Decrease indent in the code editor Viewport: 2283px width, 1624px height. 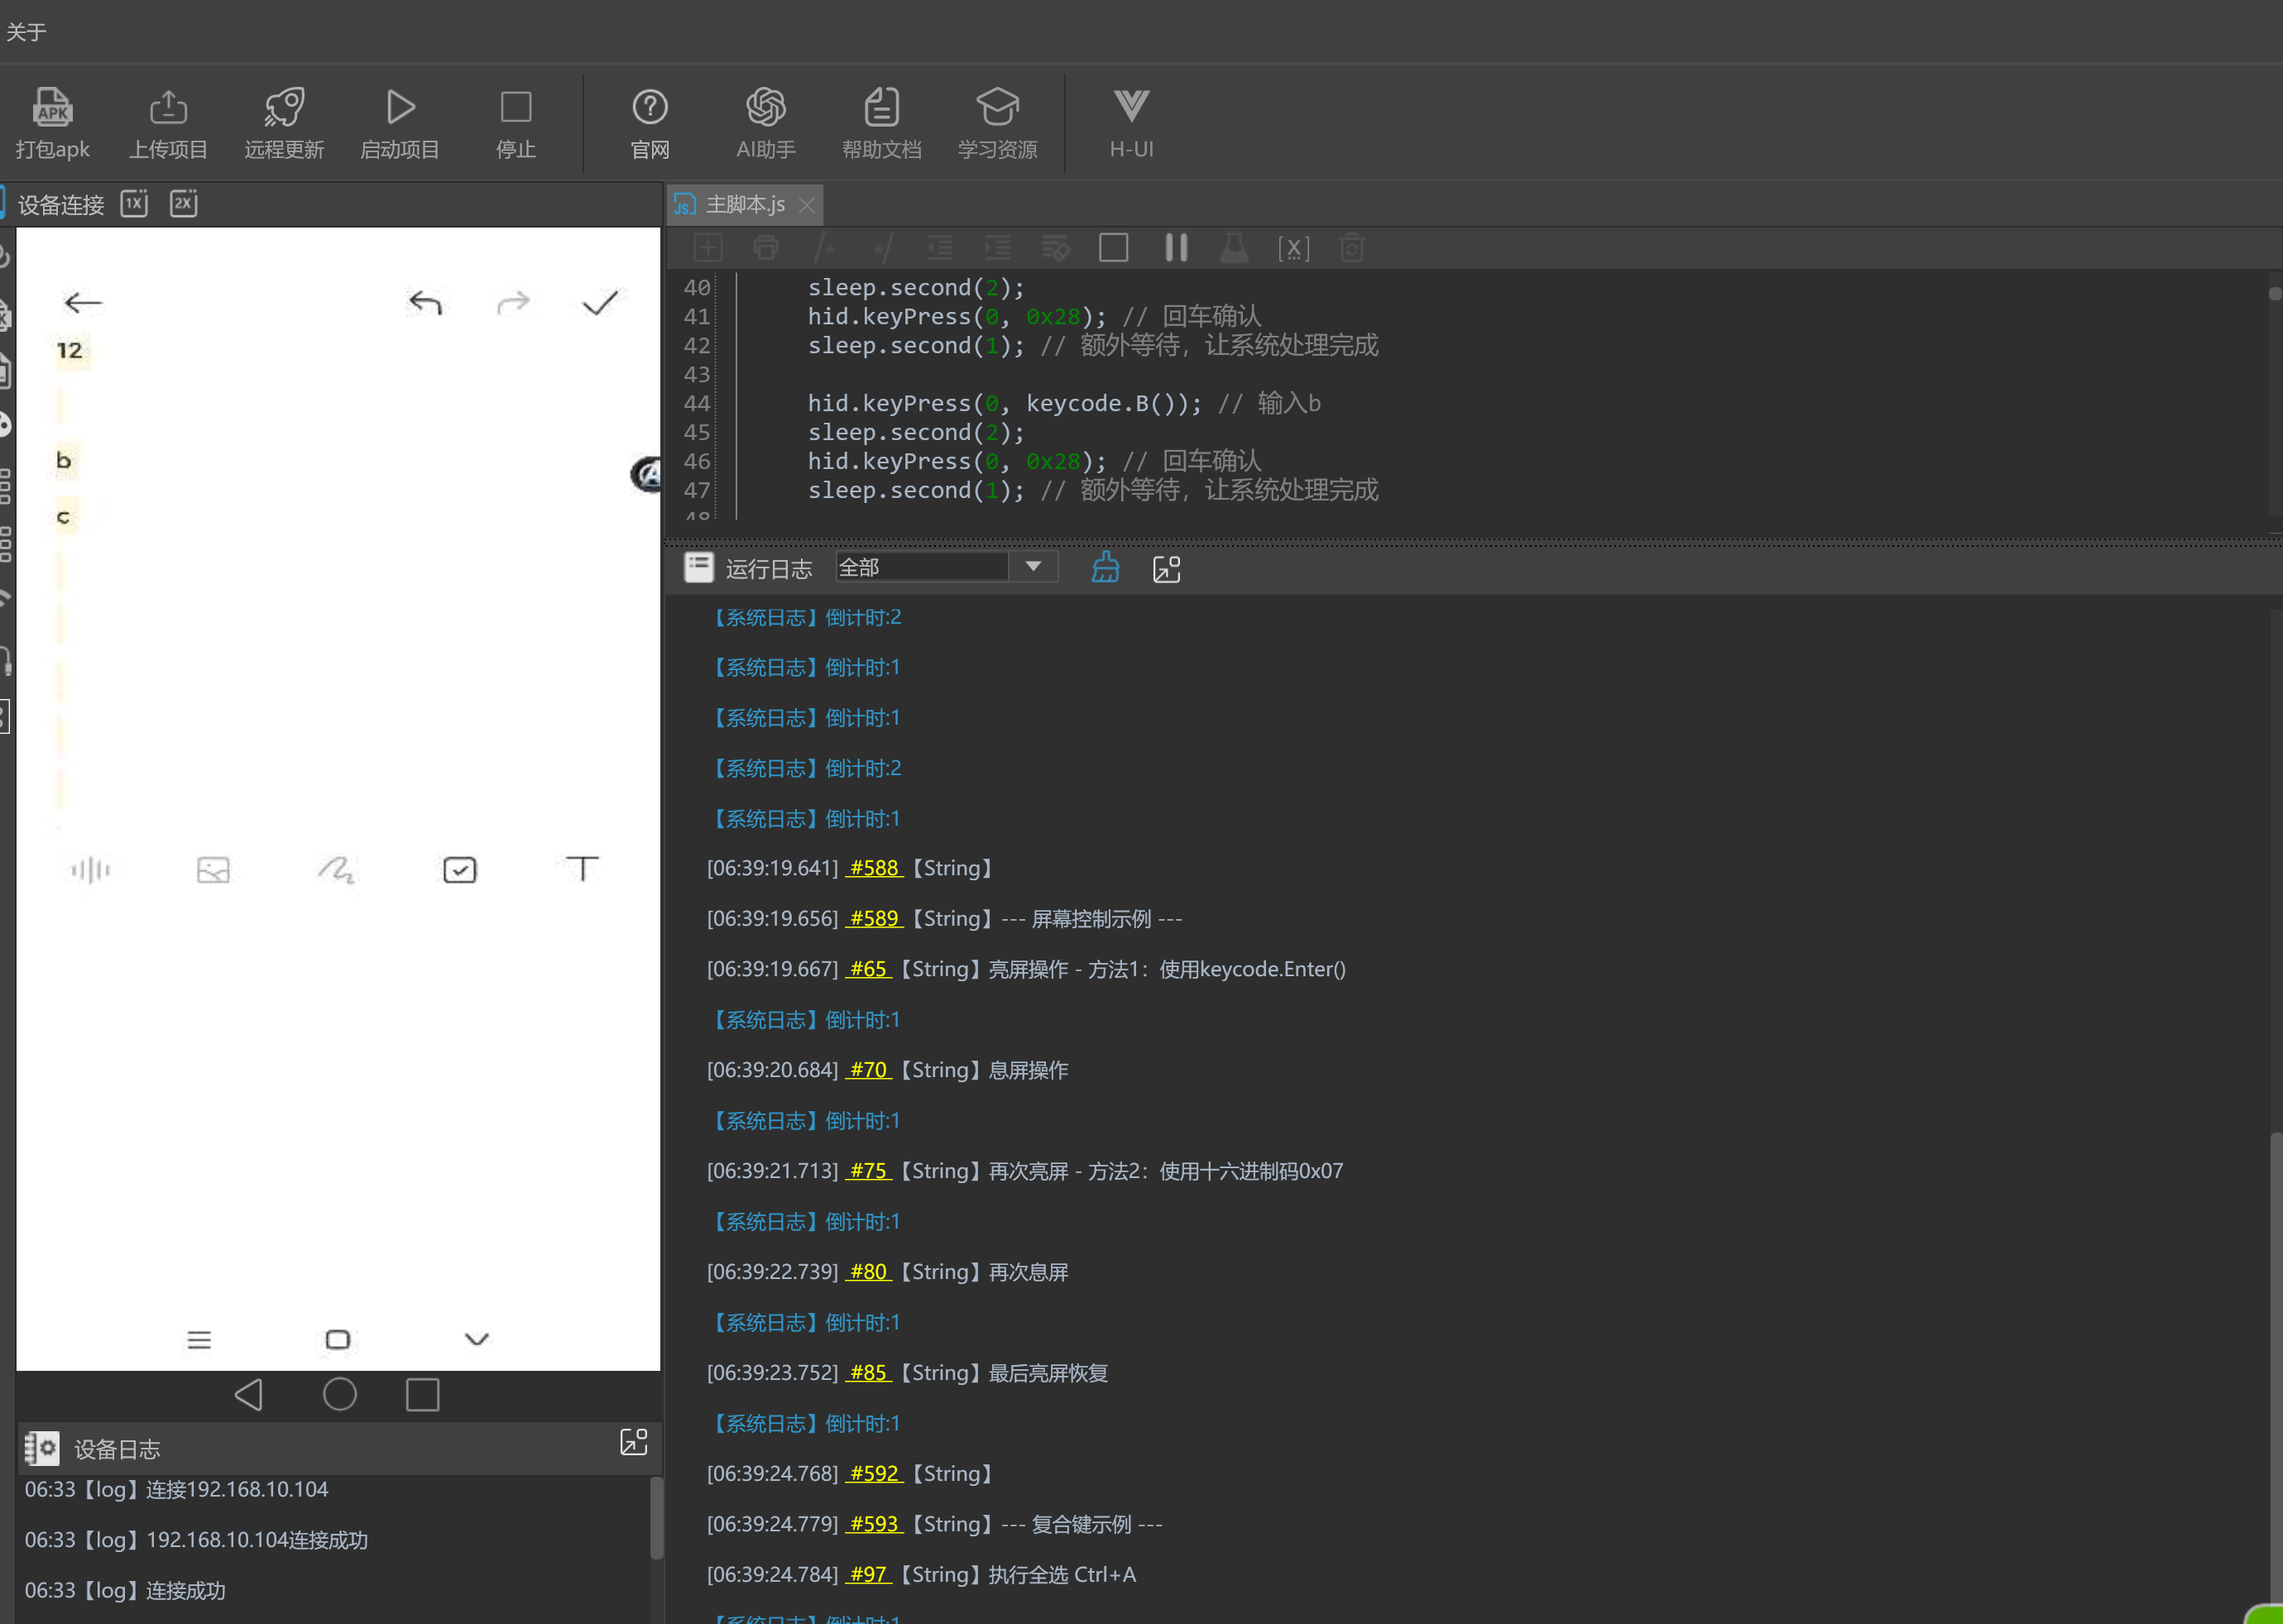point(940,247)
